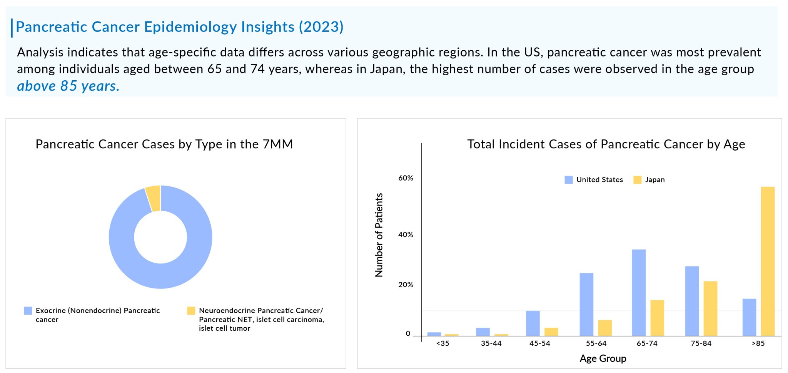The width and height of the screenshot is (788, 373).
Task: Click the yellow Japan legend swatch
Action: pos(637,180)
